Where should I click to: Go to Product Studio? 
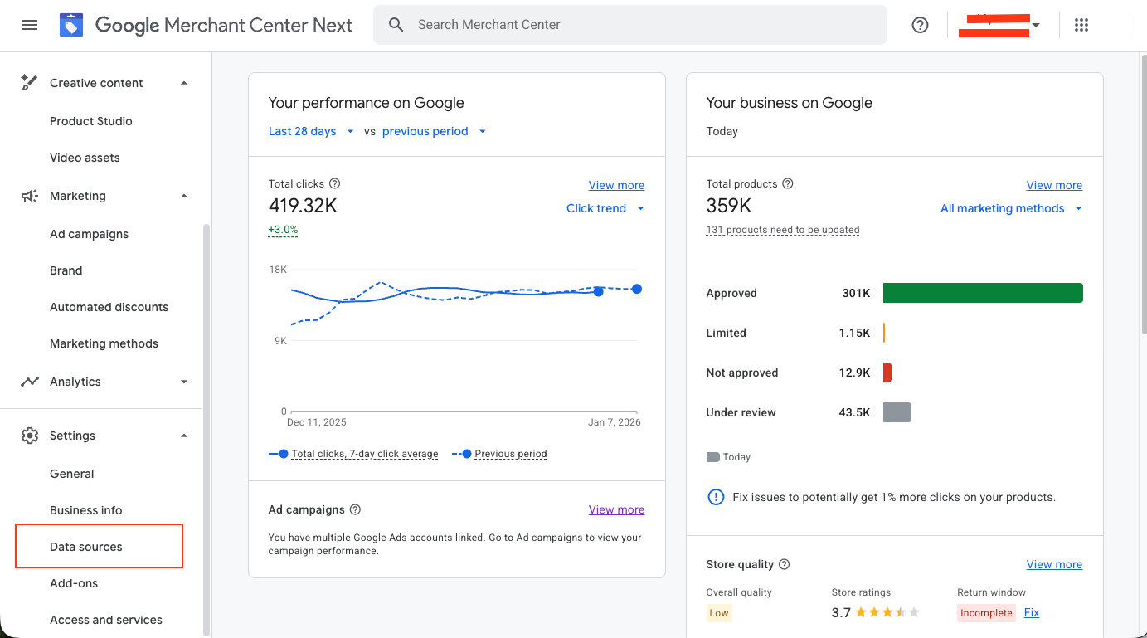(91, 121)
